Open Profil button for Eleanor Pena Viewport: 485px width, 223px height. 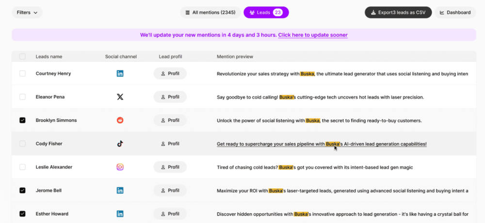(170, 97)
